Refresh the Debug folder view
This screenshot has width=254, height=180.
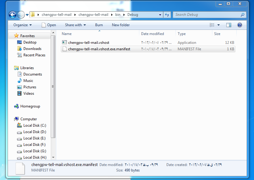pyautogui.click(x=167, y=15)
